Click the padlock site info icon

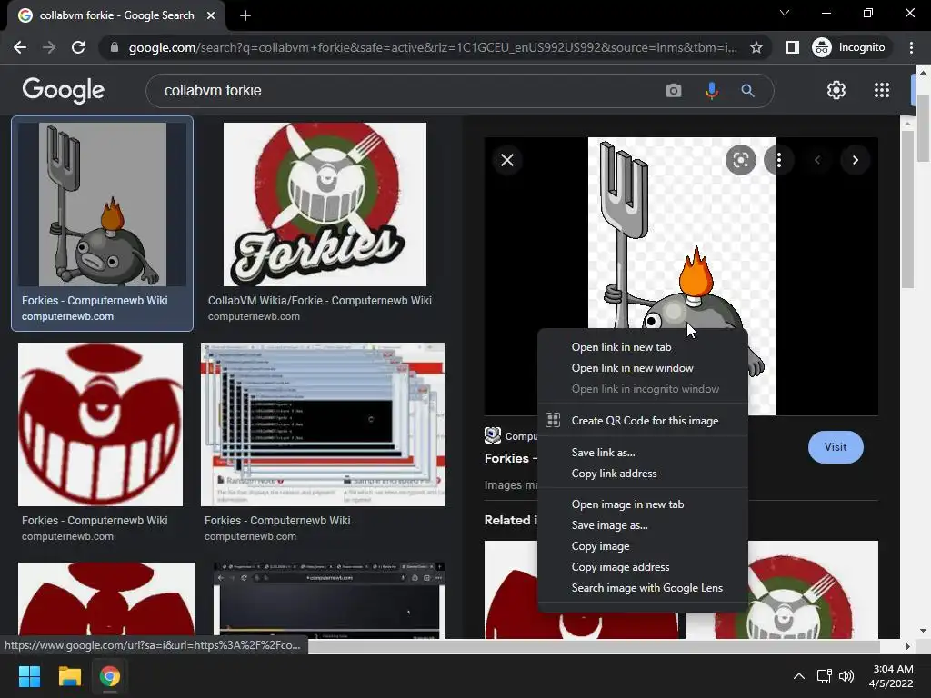click(x=114, y=47)
